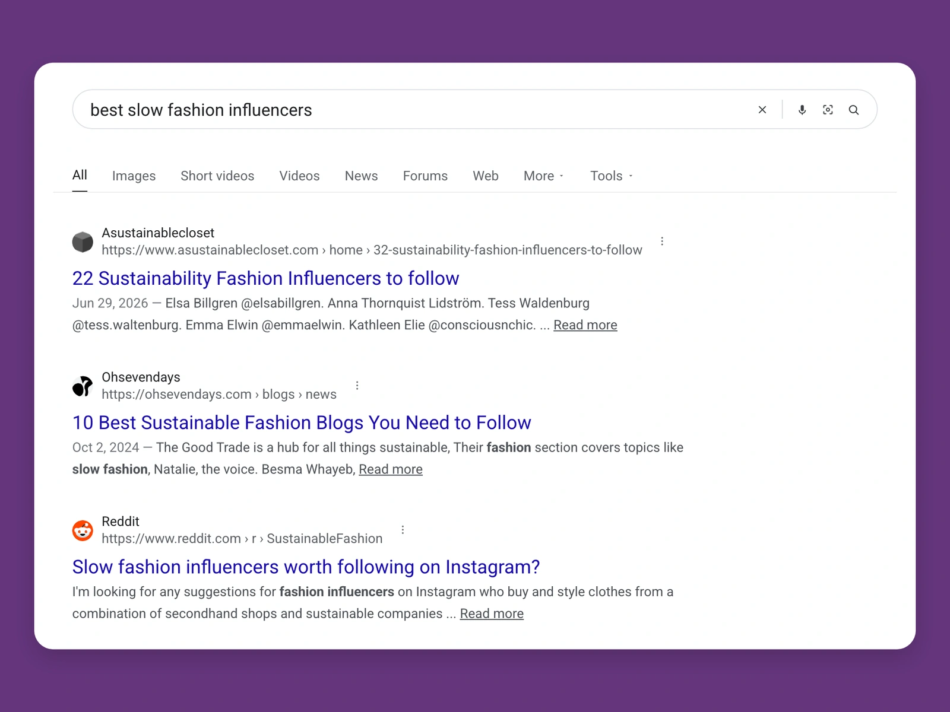Click the asustainablecloset.com URL breadcrumb
950x712 pixels.
372,250
